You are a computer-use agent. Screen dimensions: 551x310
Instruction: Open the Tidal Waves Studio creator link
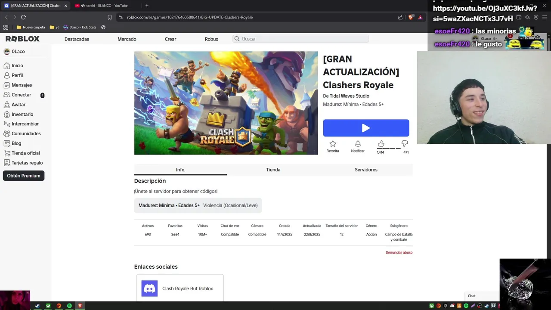(350, 96)
